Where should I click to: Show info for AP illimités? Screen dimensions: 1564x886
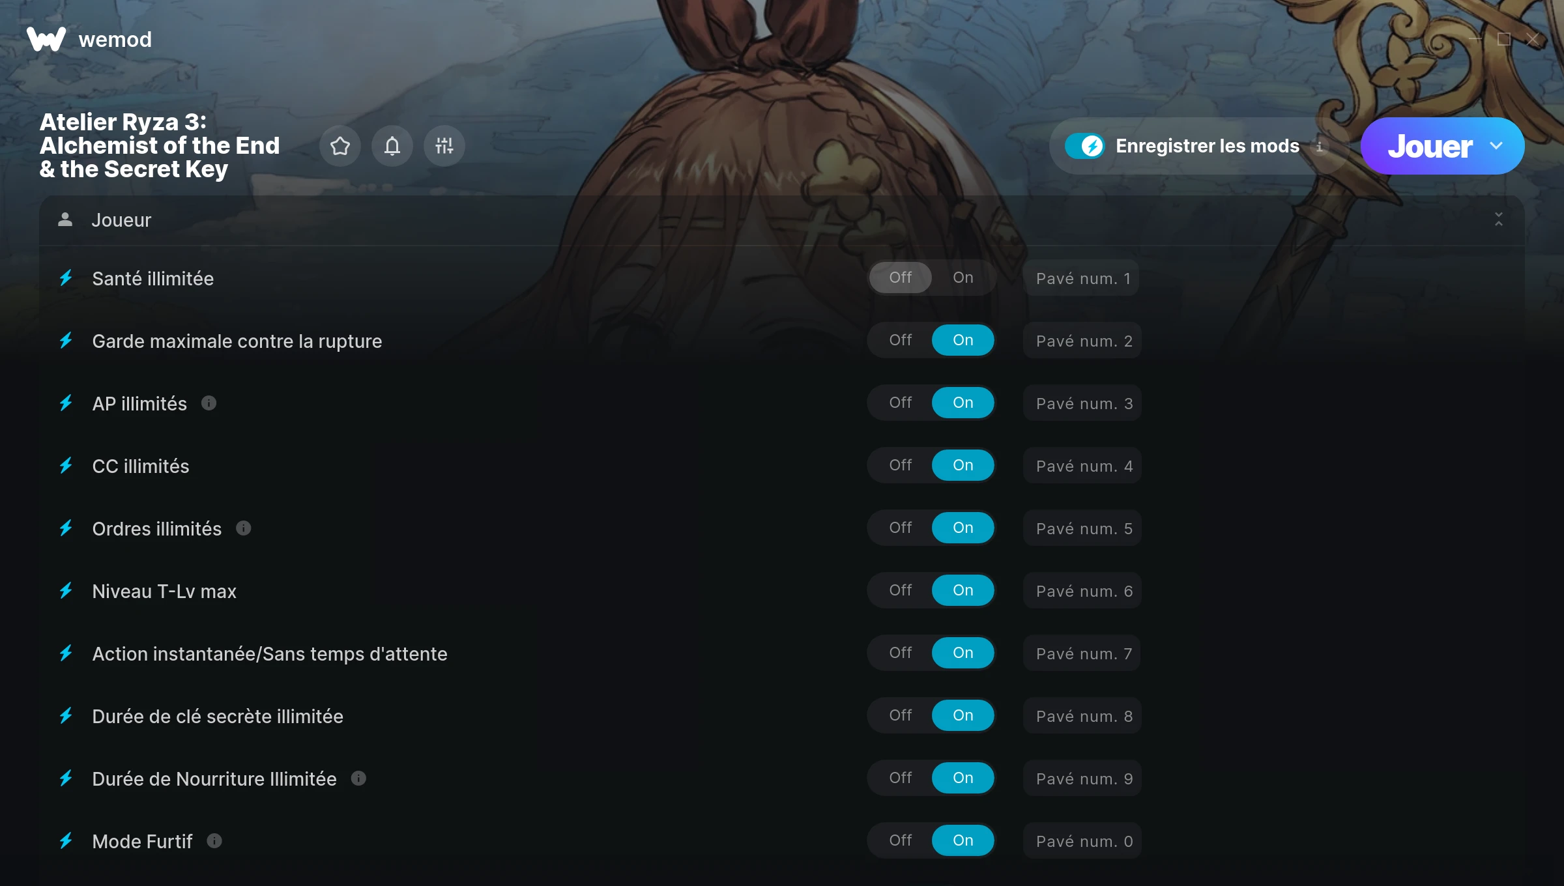tap(209, 403)
